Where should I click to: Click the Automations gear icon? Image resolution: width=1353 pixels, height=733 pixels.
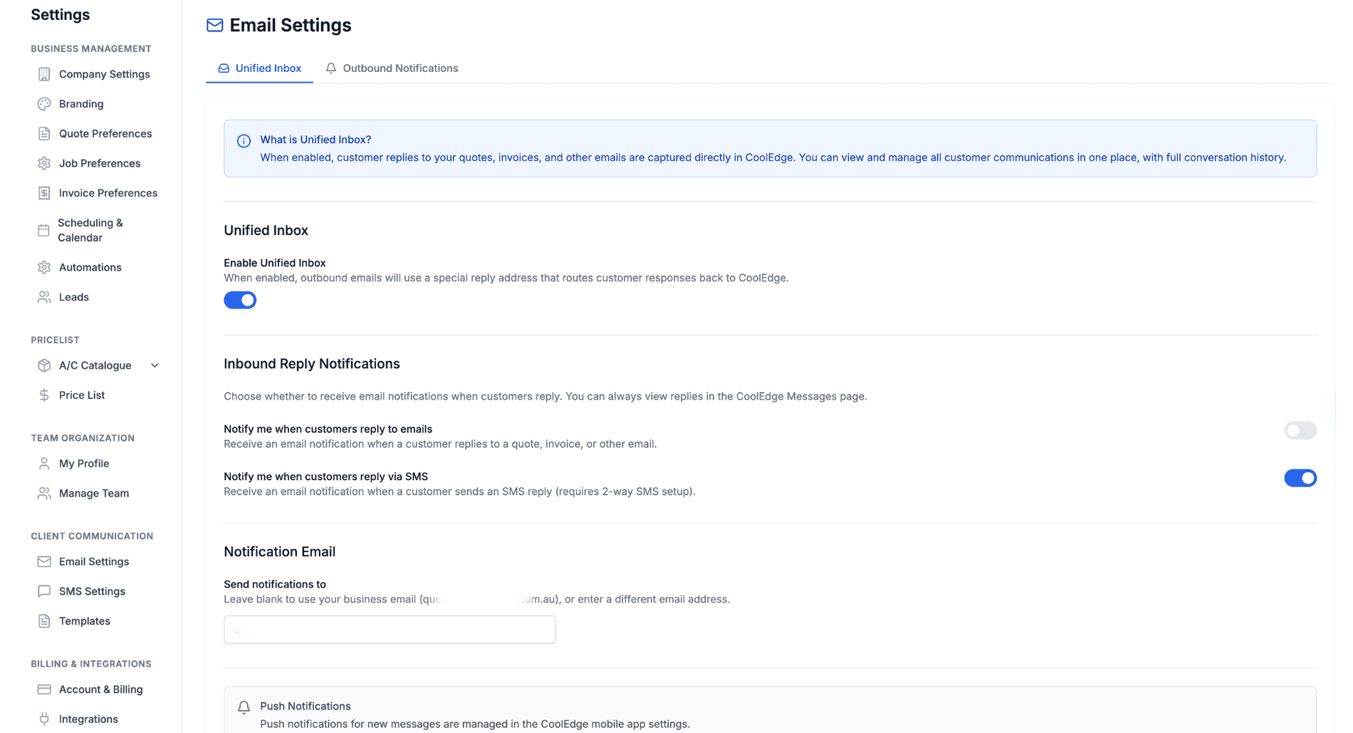coord(43,266)
